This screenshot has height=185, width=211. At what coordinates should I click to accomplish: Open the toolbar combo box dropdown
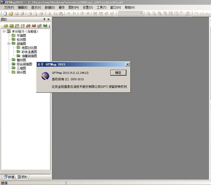click(141, 13)
